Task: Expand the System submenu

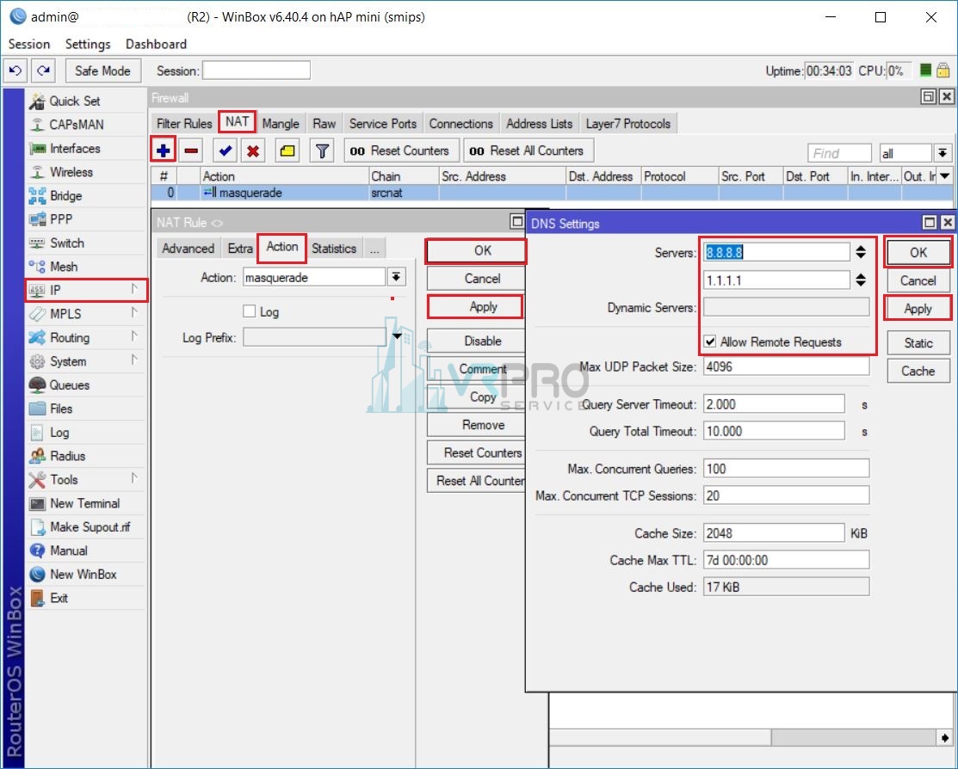Action: click(86, 361)
